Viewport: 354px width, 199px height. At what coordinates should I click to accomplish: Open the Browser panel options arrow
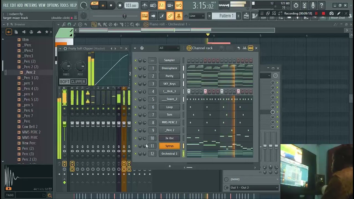[4, 24]
